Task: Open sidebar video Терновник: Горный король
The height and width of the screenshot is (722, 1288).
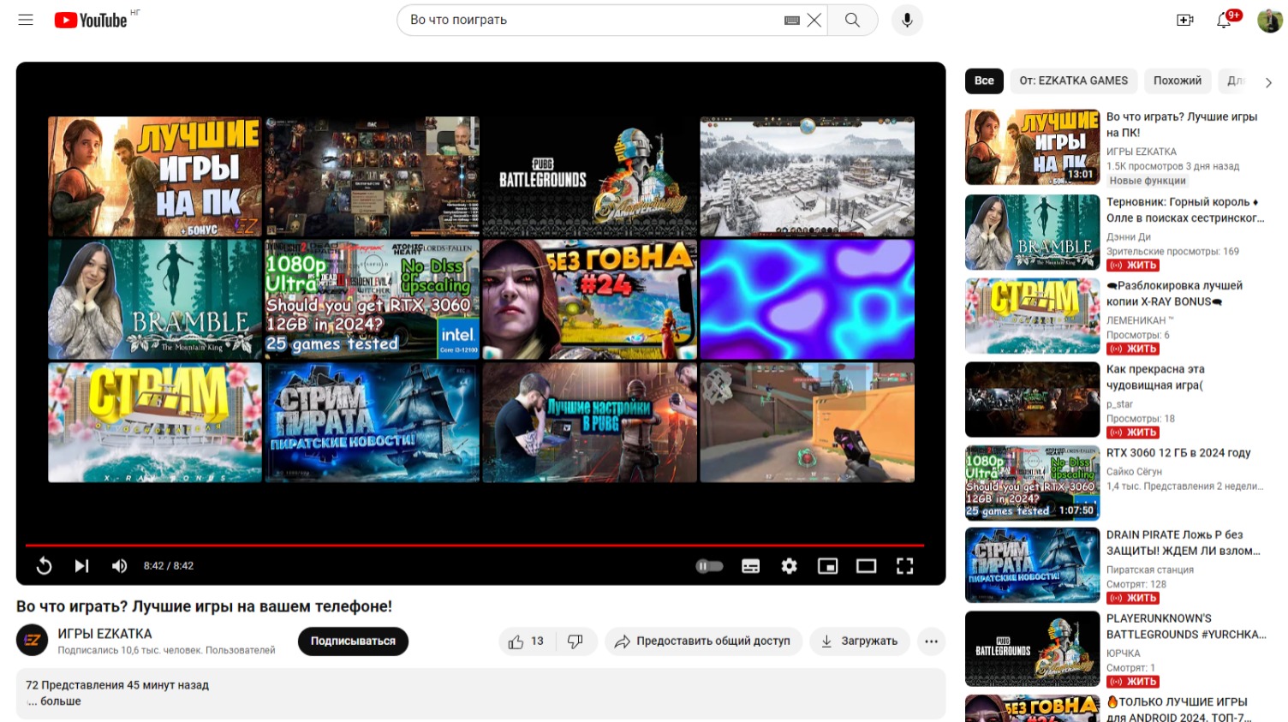Action: (1185, 210)
